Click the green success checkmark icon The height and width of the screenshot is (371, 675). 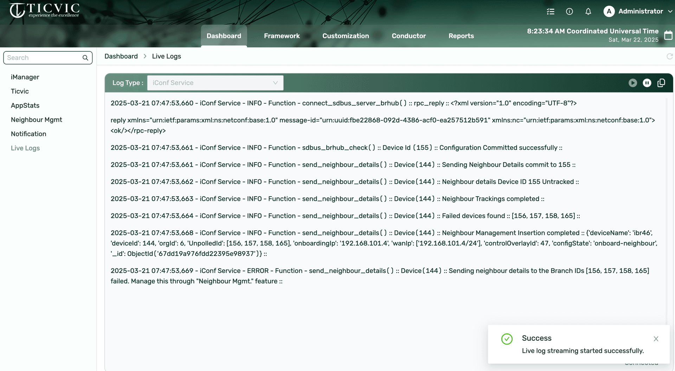(507, 339)
